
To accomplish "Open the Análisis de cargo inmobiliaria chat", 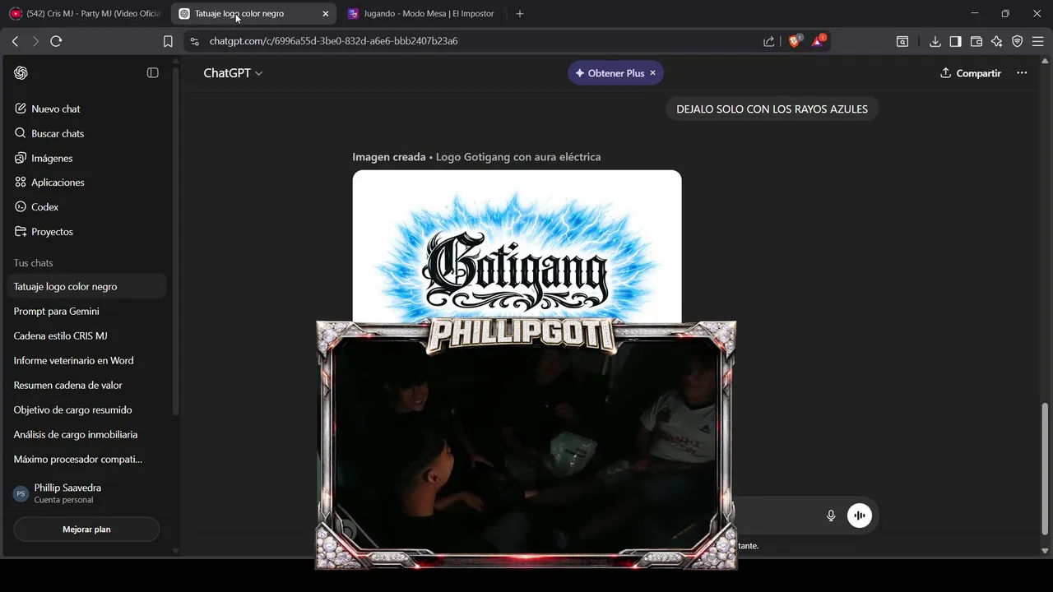I will tap(86, 434).
